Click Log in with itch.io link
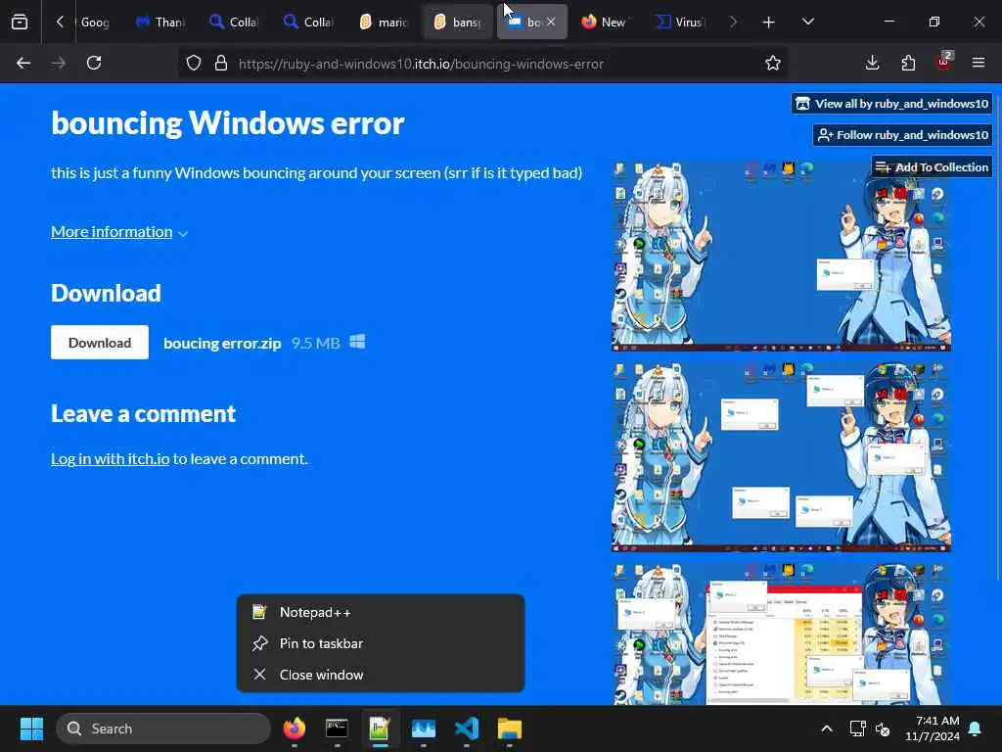The width and height of the screenshot is (1002, 752). click(x=111, y=458)
